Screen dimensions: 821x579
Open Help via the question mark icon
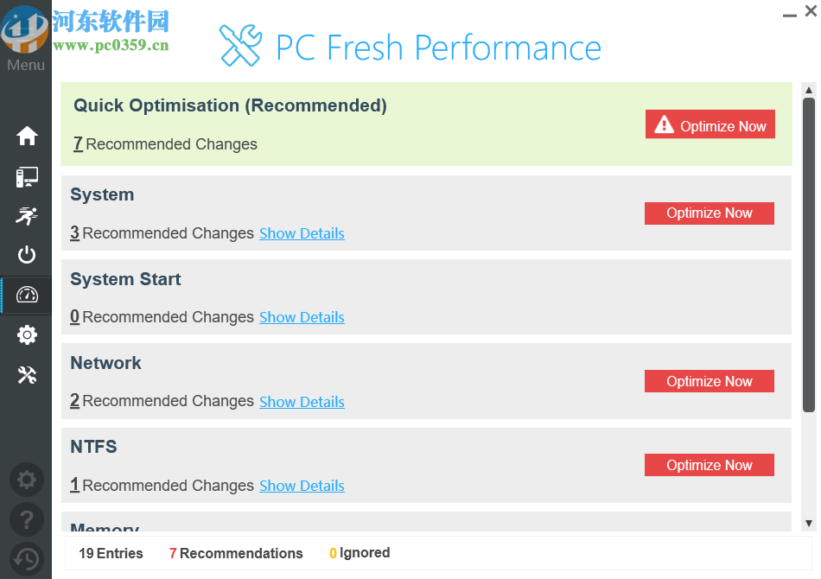click(x=26, y=519)
